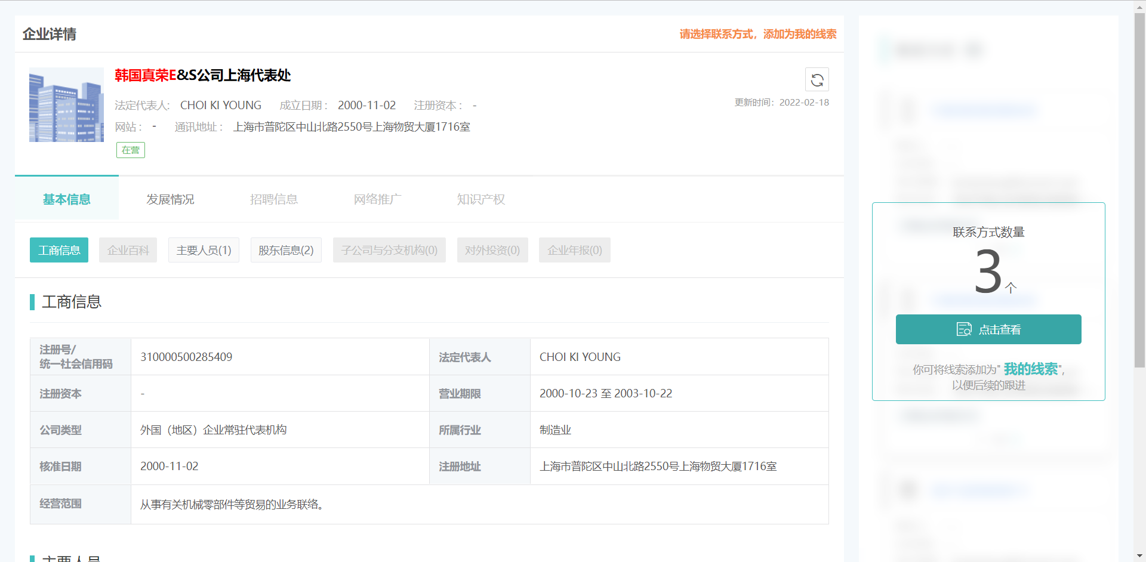This screenshot has width=1146, height=562.
Task: Open the 招聘信息 tab
Action: point(274,199)
